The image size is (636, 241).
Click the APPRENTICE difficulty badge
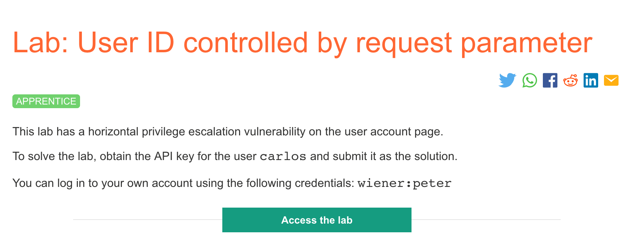coord(46,102)
